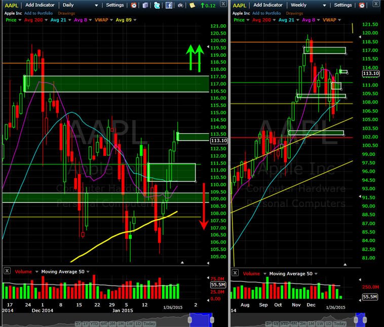Click the binoculars icon in the daily chart toolbar

pos(180,5)
